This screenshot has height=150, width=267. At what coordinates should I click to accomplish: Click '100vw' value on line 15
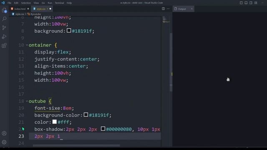coord(58,80)
